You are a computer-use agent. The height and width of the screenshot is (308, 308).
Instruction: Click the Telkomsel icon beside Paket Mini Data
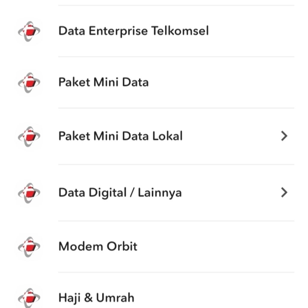(x=29, y=82)
